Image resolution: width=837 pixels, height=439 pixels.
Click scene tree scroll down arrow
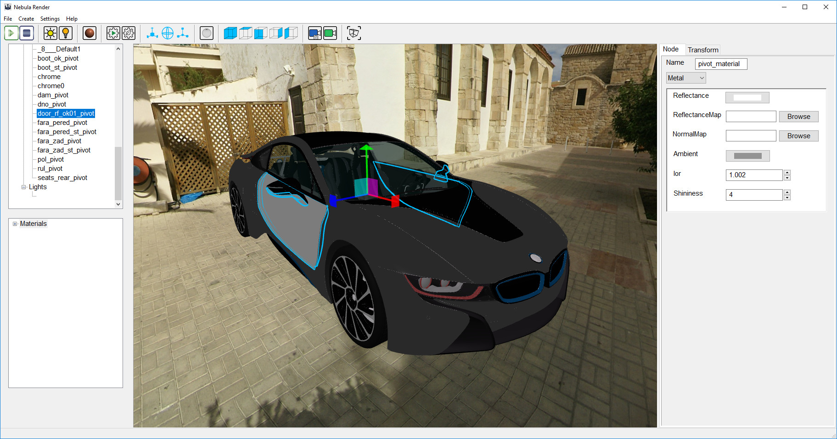(118, 204)
